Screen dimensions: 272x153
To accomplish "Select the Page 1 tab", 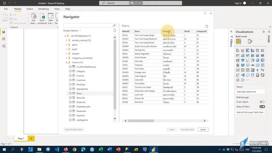I will pyautogui.click(x=21, y=139).
